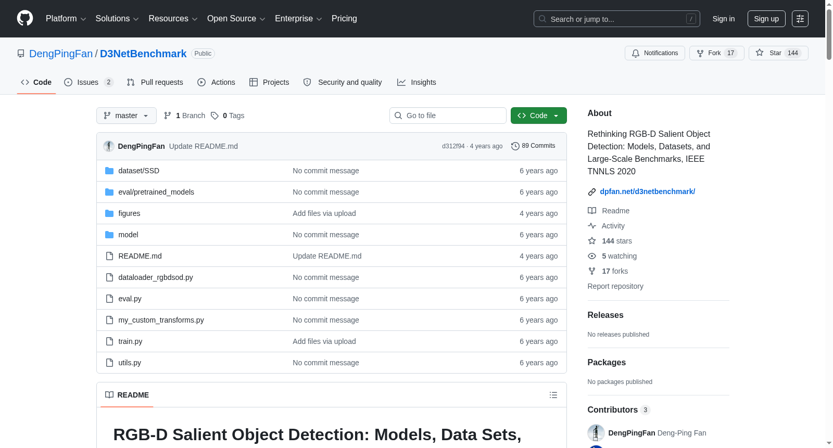Open the train.py file name
The width and height of the screenshot is (833, 448).
[x=130, y=341]
